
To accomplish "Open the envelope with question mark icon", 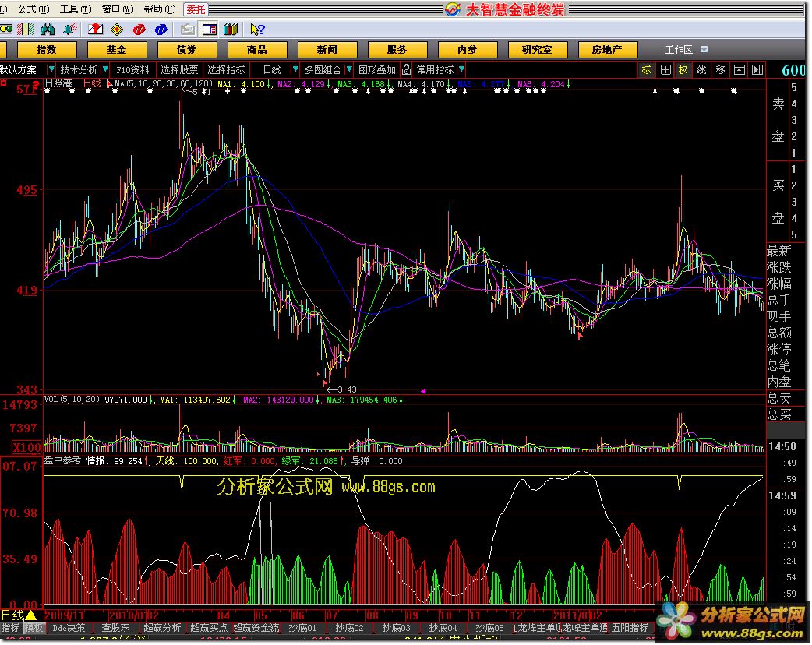I will (95, 29).
